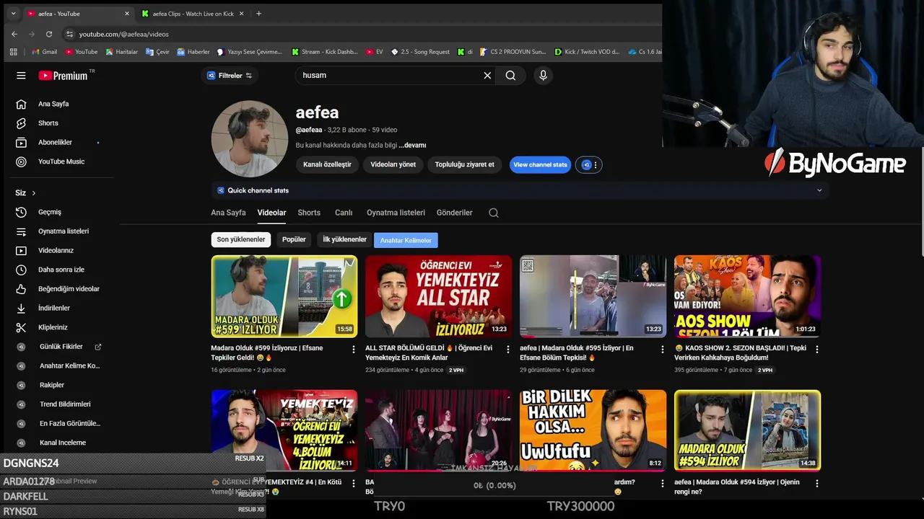Go back in the browser
The height and width of the screenshot is (519, 924).
[x=14, y=34]
